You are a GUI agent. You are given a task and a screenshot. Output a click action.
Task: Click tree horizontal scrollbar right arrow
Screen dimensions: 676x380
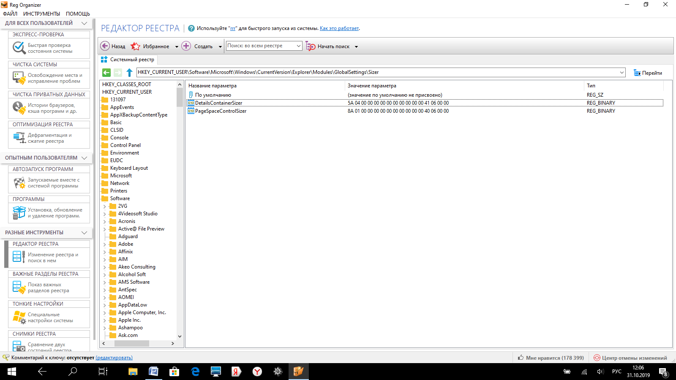click(x=172, y=344)
